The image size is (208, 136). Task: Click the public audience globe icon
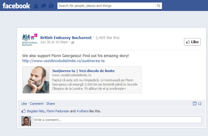(x=73, y=43)
